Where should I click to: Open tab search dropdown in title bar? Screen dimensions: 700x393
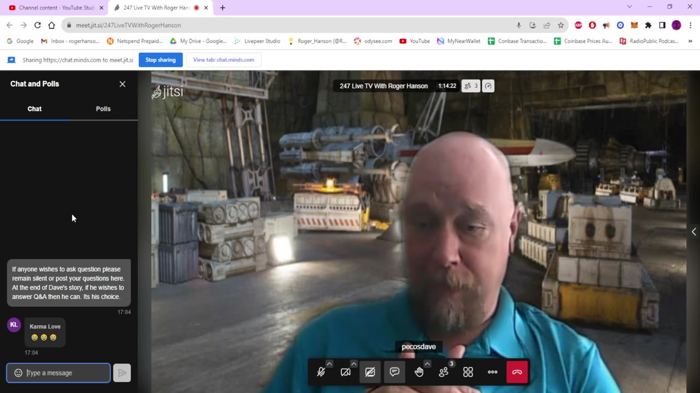[629, 7]
